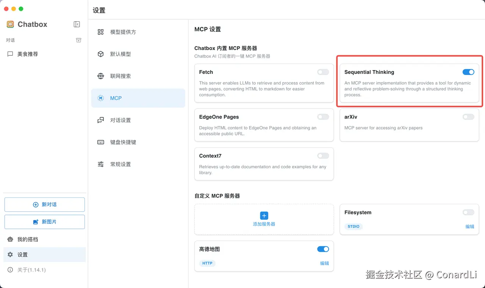Click the plus circle icon in 新对话

(x=36, y=205)
